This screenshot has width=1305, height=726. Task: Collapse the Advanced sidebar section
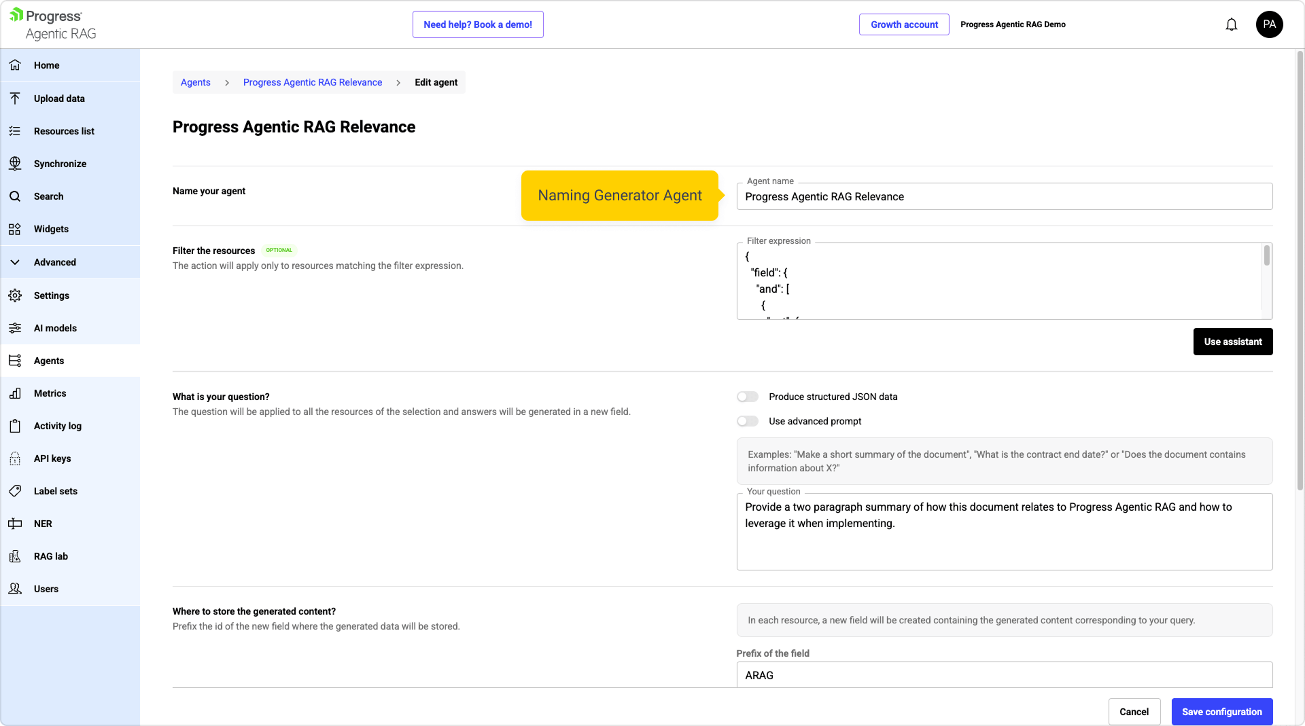click(x=15, y=262)
